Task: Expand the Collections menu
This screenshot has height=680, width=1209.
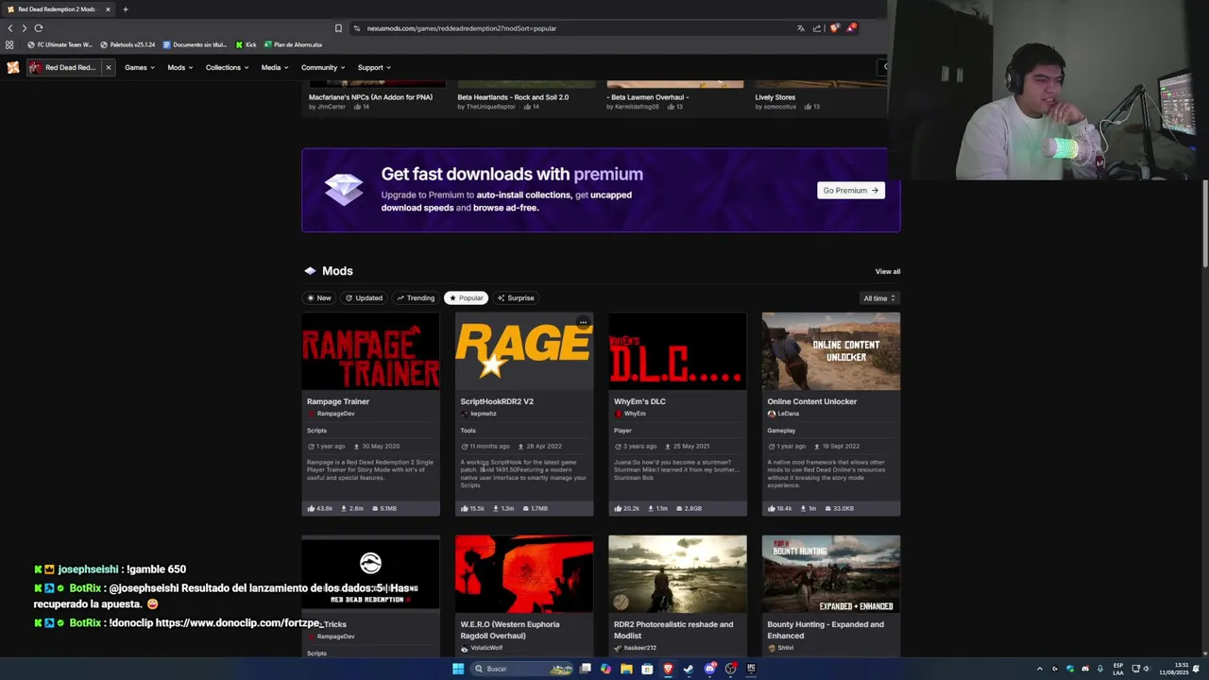Action: pos(227,67)
